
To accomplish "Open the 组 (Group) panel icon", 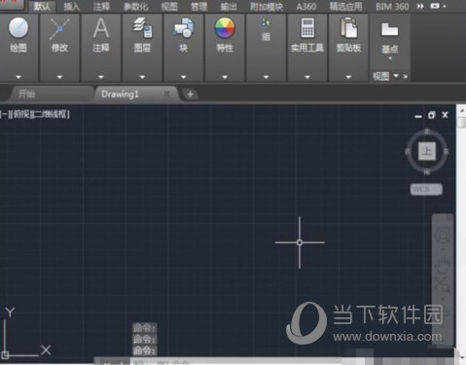I will coord(266,23).
